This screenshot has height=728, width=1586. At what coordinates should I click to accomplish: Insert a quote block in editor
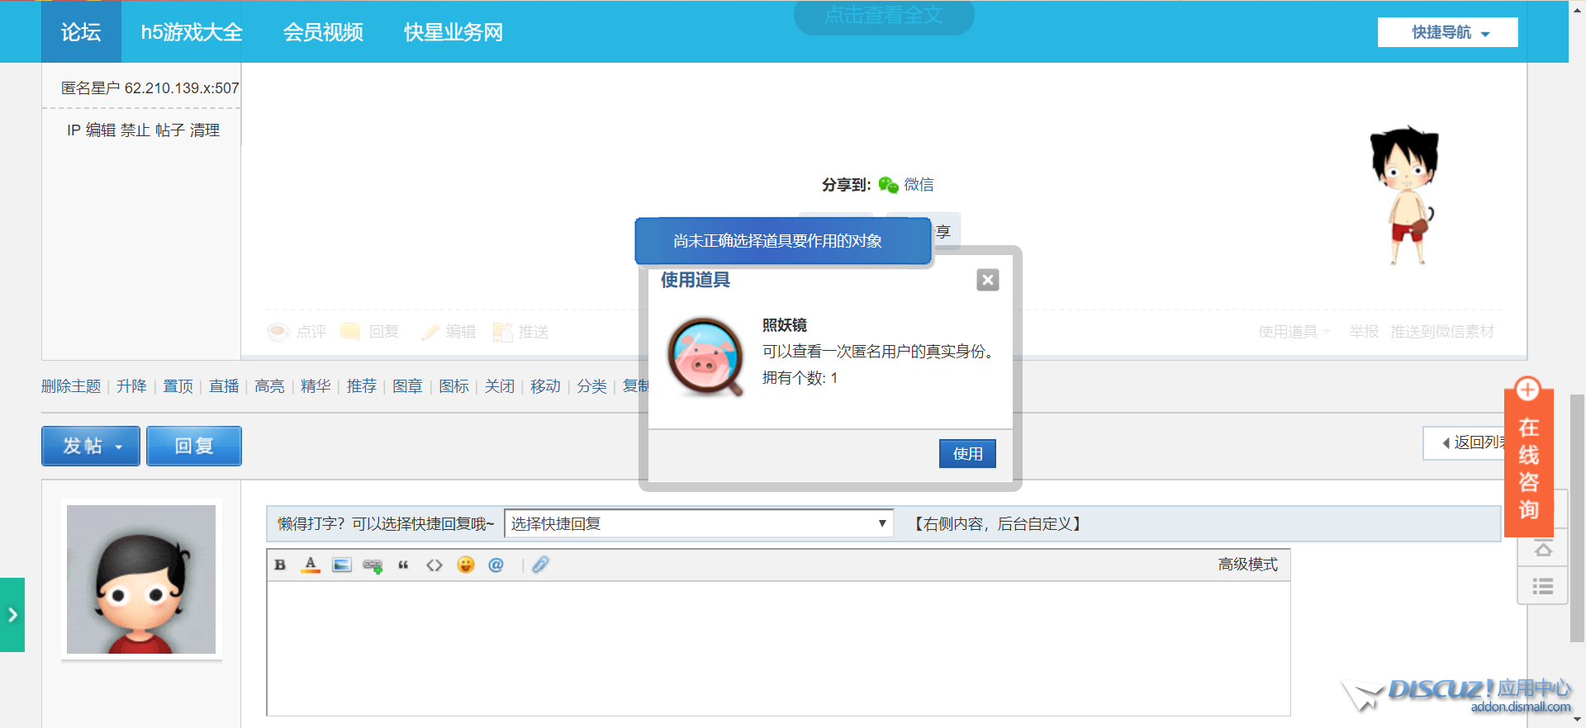click(403, 565)
